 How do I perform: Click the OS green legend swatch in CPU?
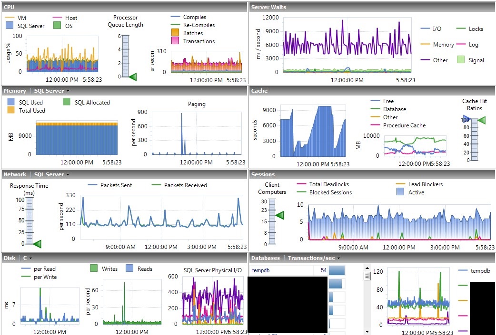point(57,26)
